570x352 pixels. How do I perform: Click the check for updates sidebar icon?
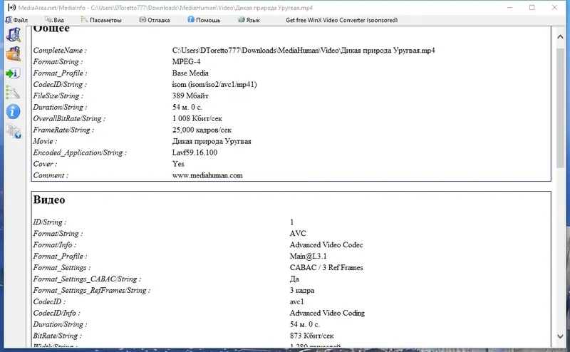14,131
